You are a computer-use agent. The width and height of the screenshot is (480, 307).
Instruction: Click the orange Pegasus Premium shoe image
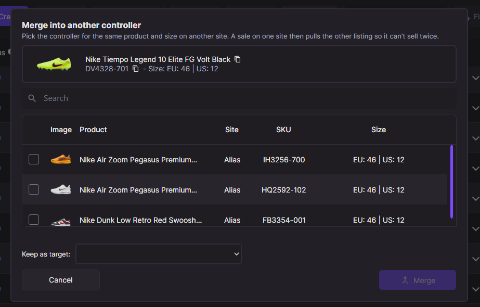[61, 159]
